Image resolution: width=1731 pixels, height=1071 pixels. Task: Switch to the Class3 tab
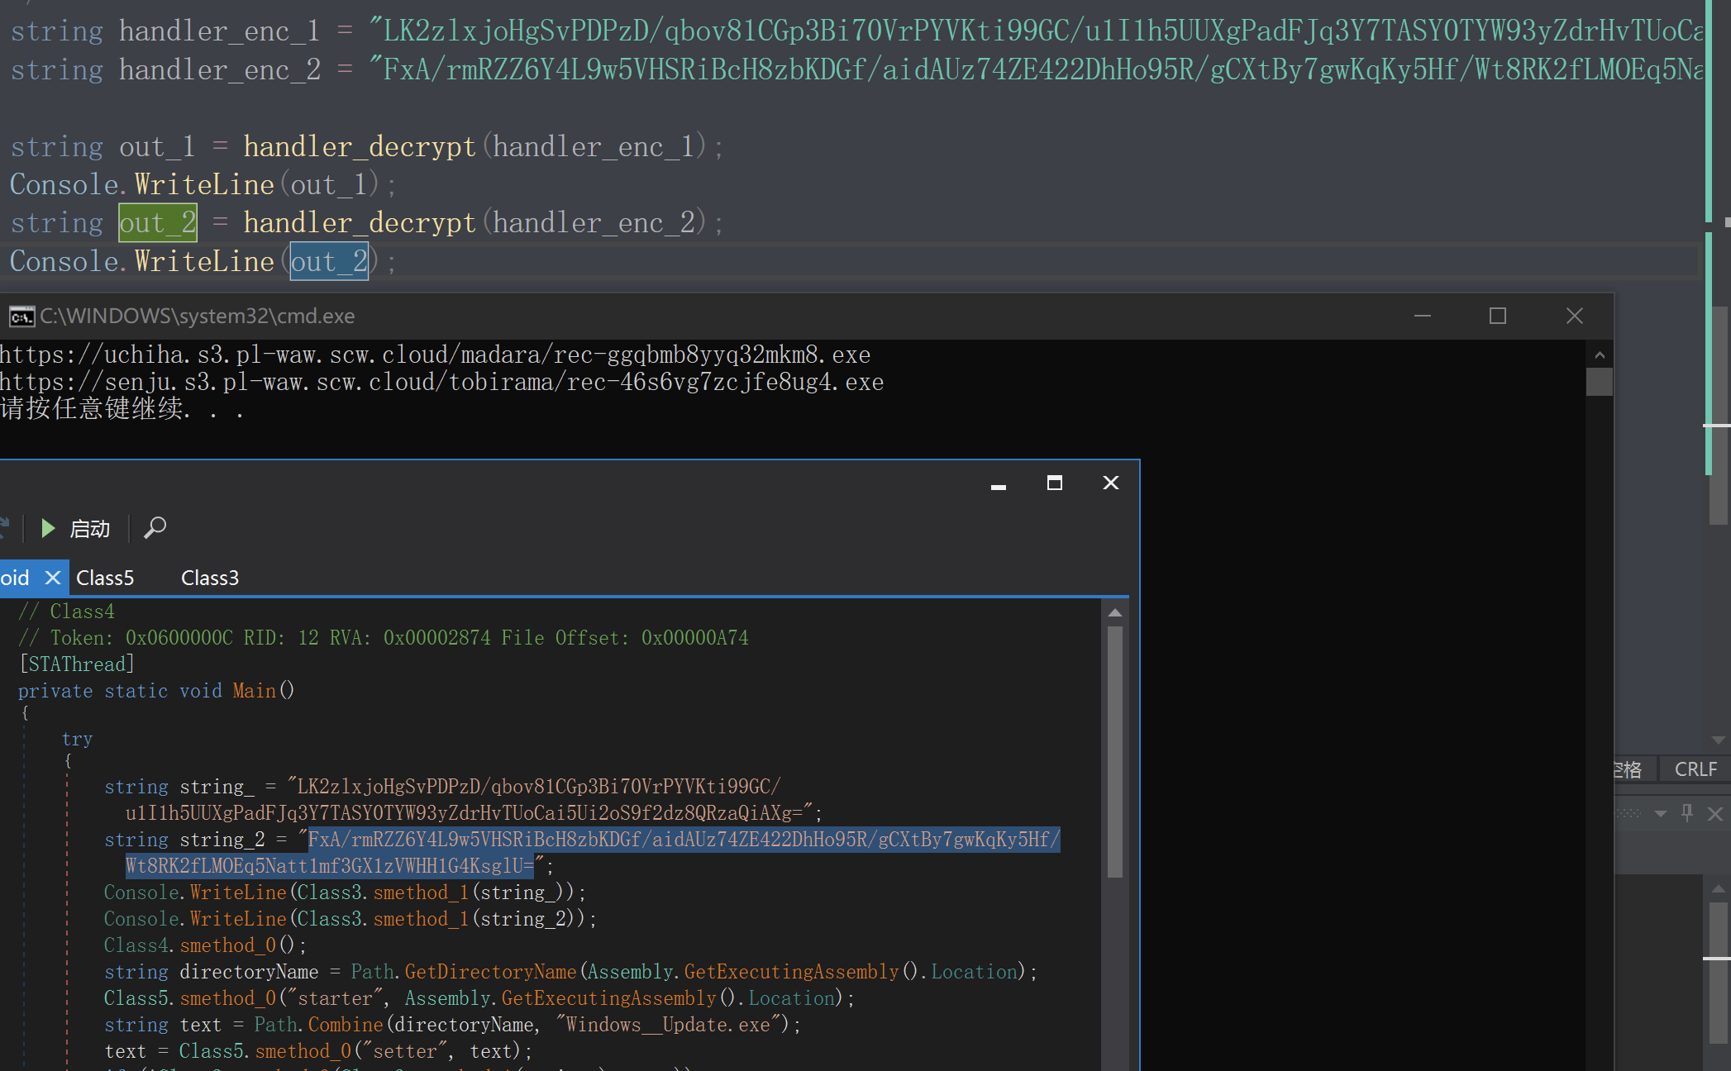click(210, 578)
